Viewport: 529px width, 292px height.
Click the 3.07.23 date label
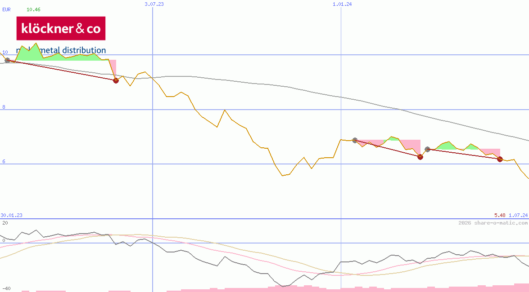click(154, 4)
